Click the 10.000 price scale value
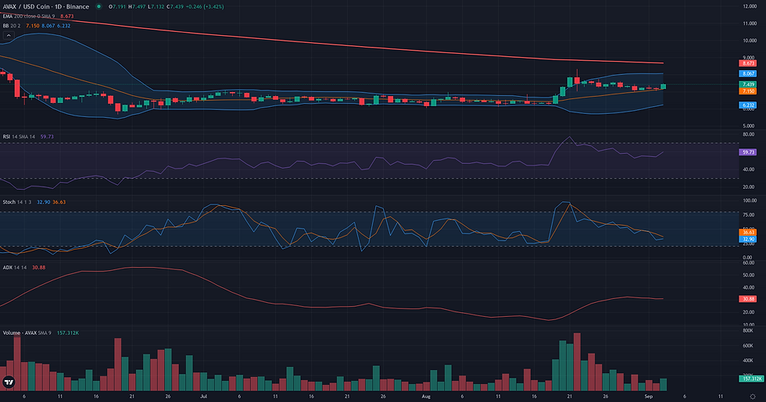 (750, 41)
